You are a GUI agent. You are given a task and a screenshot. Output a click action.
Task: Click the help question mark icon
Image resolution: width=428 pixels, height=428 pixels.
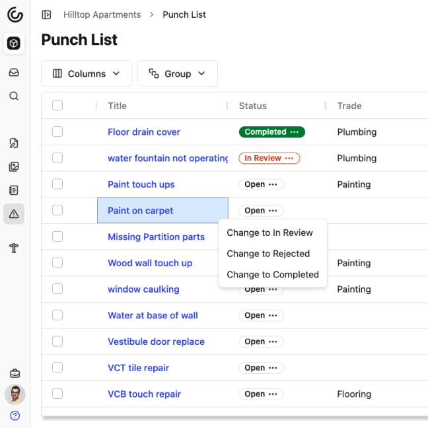tap(15, 415)
